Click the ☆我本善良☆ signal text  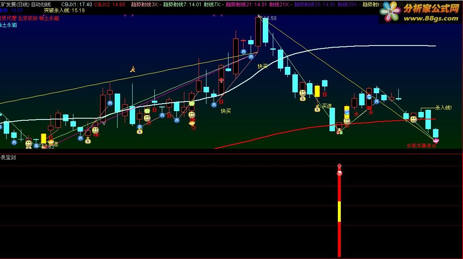click(x=421, y=146)
